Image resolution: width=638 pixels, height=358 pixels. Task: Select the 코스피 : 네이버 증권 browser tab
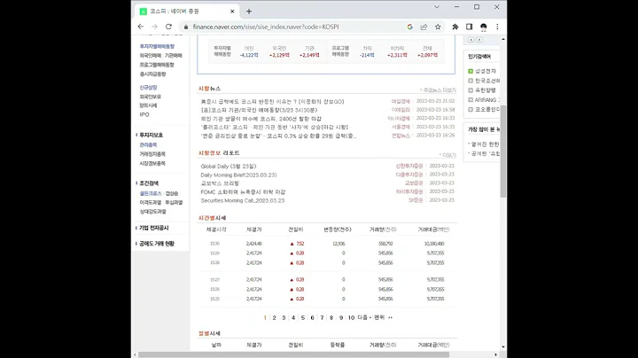coord(187,12)
